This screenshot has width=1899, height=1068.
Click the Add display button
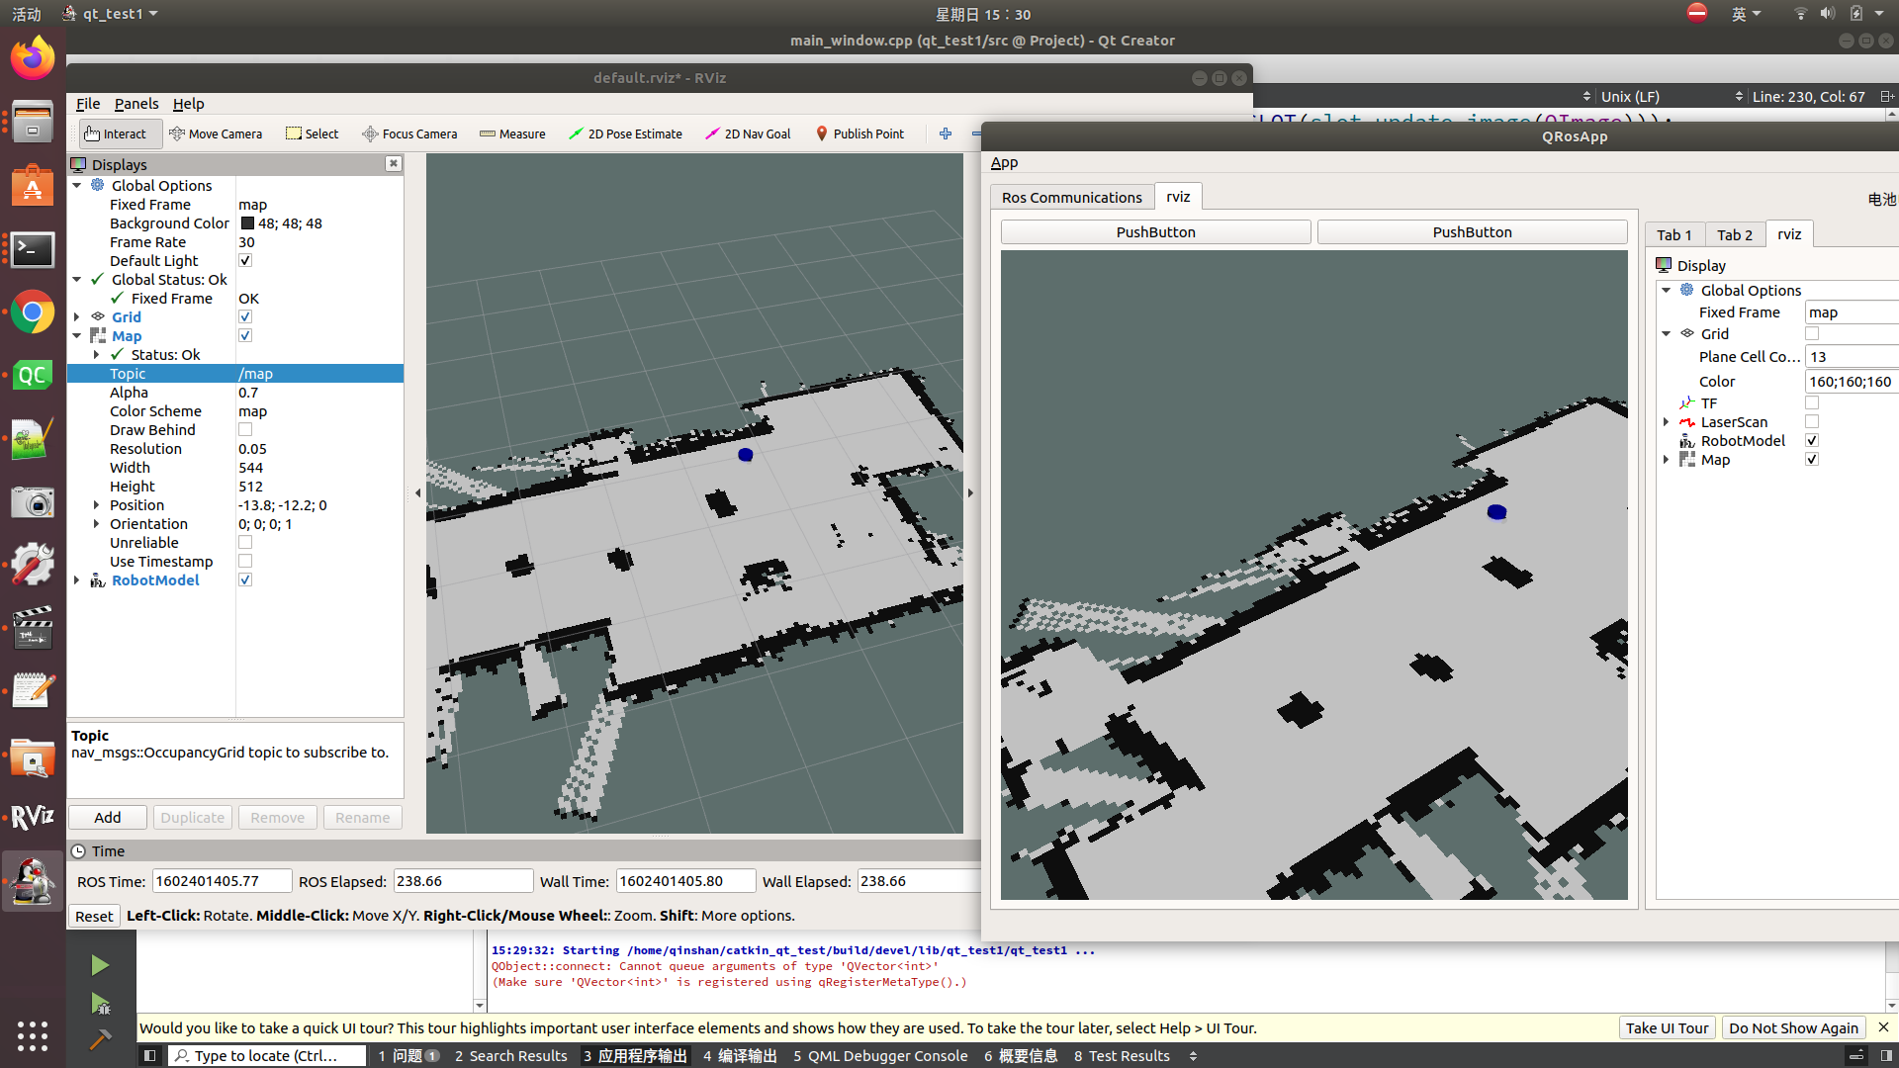[x=107, y=818]
